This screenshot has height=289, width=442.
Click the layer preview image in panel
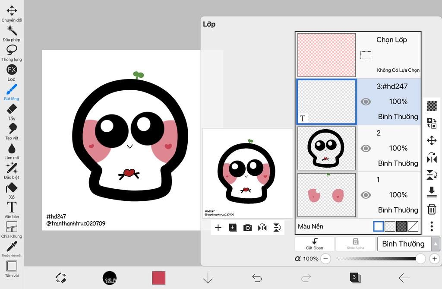(247, 173)
